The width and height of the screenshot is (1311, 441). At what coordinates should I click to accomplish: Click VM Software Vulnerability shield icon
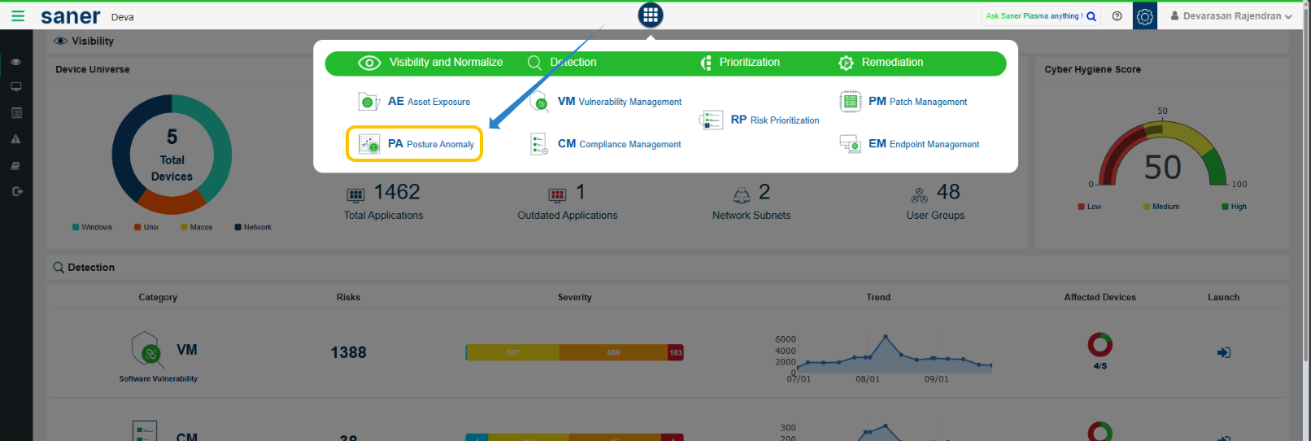click(x=146, y=350)
